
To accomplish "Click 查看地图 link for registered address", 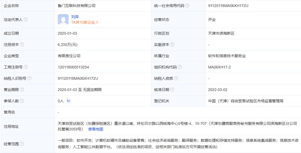I will tap(96, 129).
